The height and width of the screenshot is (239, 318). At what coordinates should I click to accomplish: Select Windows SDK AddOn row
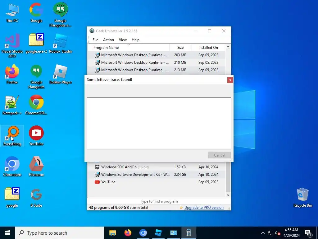157,167
